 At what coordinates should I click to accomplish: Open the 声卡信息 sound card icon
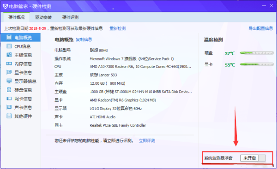point(9,107)
